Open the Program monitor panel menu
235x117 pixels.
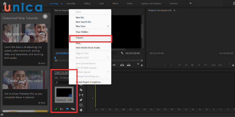tap(174, 10)
